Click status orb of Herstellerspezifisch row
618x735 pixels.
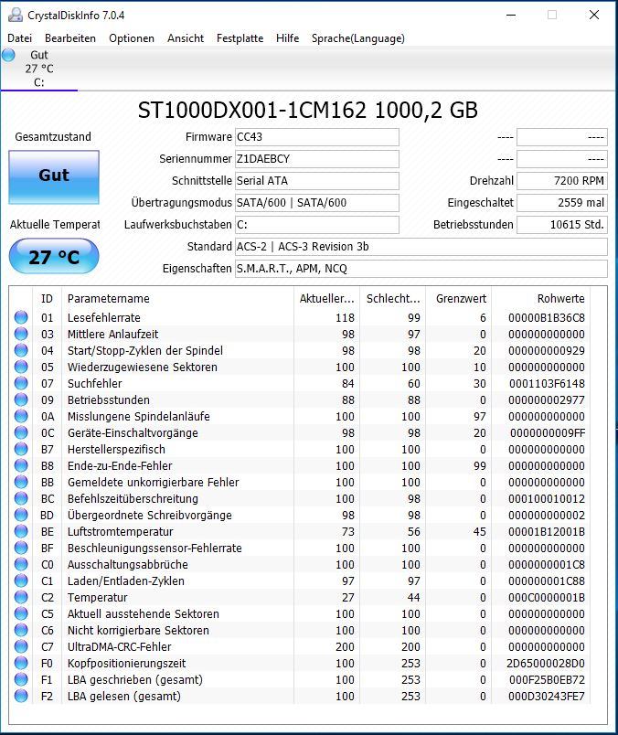click(x=21, y=449)
